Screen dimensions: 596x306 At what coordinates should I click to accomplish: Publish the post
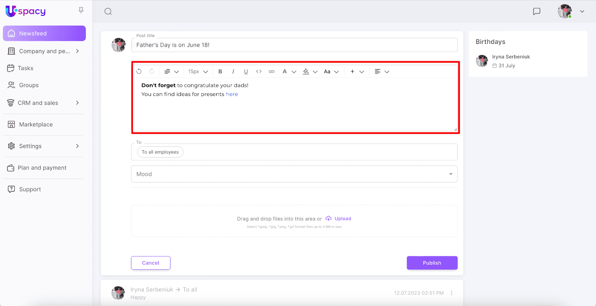432,263
